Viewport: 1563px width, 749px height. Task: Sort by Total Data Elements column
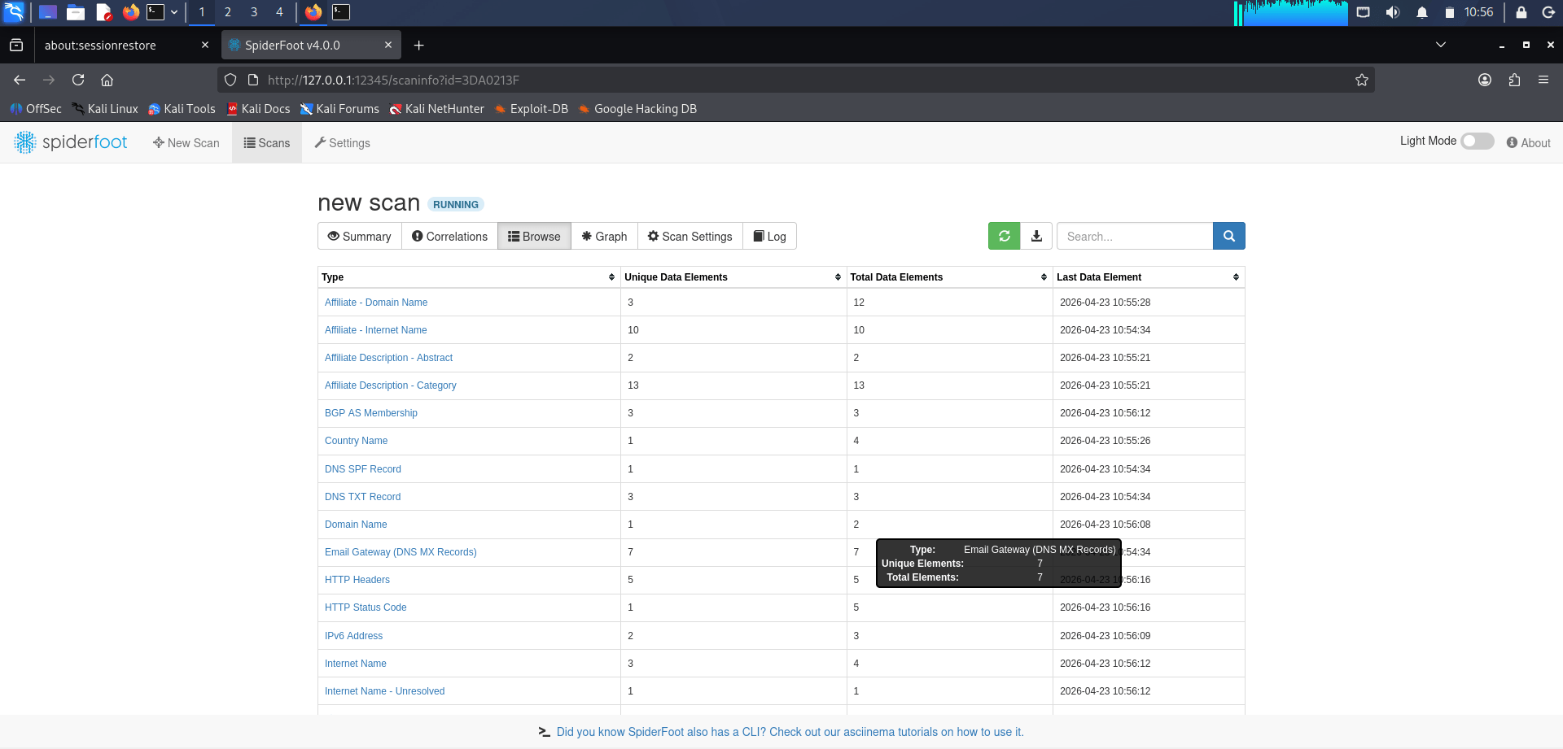click(x=949, y=277)
